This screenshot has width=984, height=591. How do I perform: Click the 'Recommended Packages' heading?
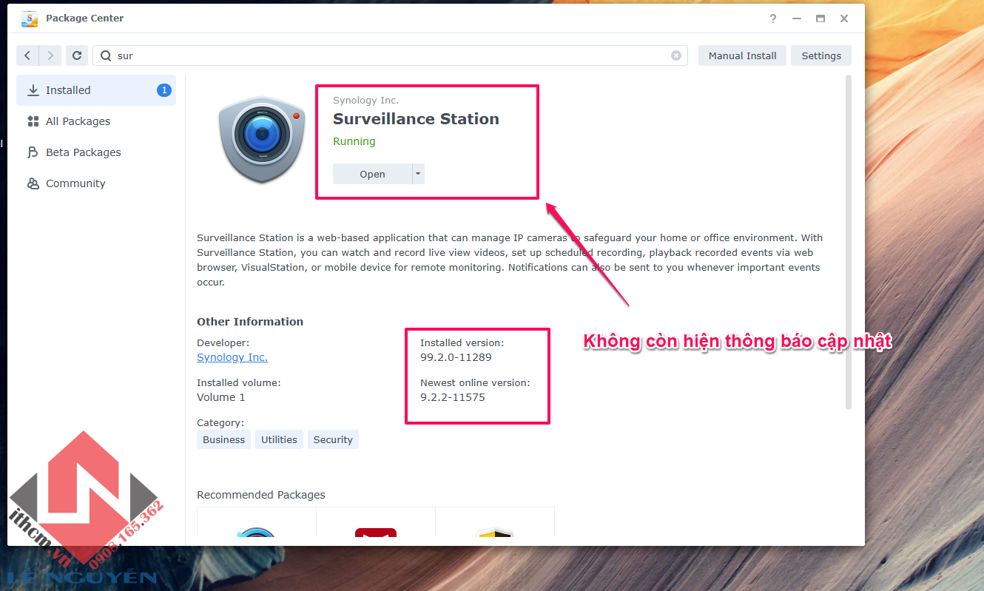coord(261,495)
